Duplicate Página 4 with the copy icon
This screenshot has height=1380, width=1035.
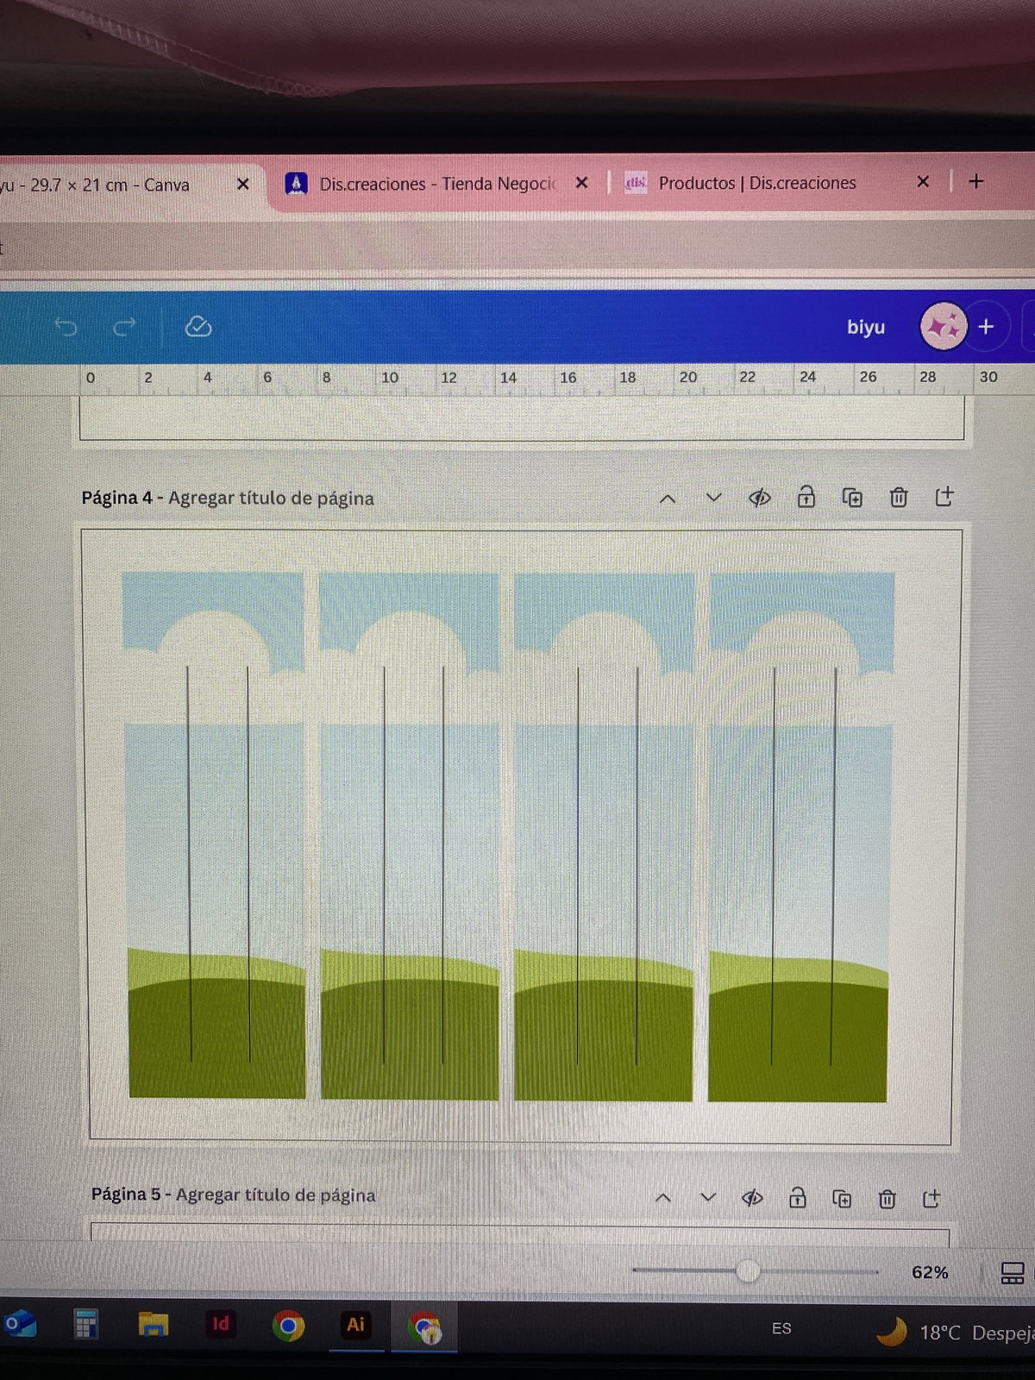[852, 498]
